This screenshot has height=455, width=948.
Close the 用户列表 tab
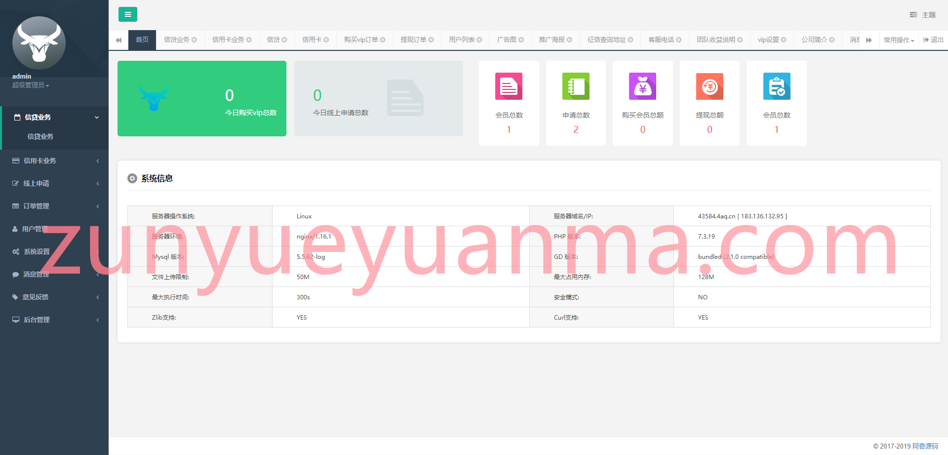(479, 40)
